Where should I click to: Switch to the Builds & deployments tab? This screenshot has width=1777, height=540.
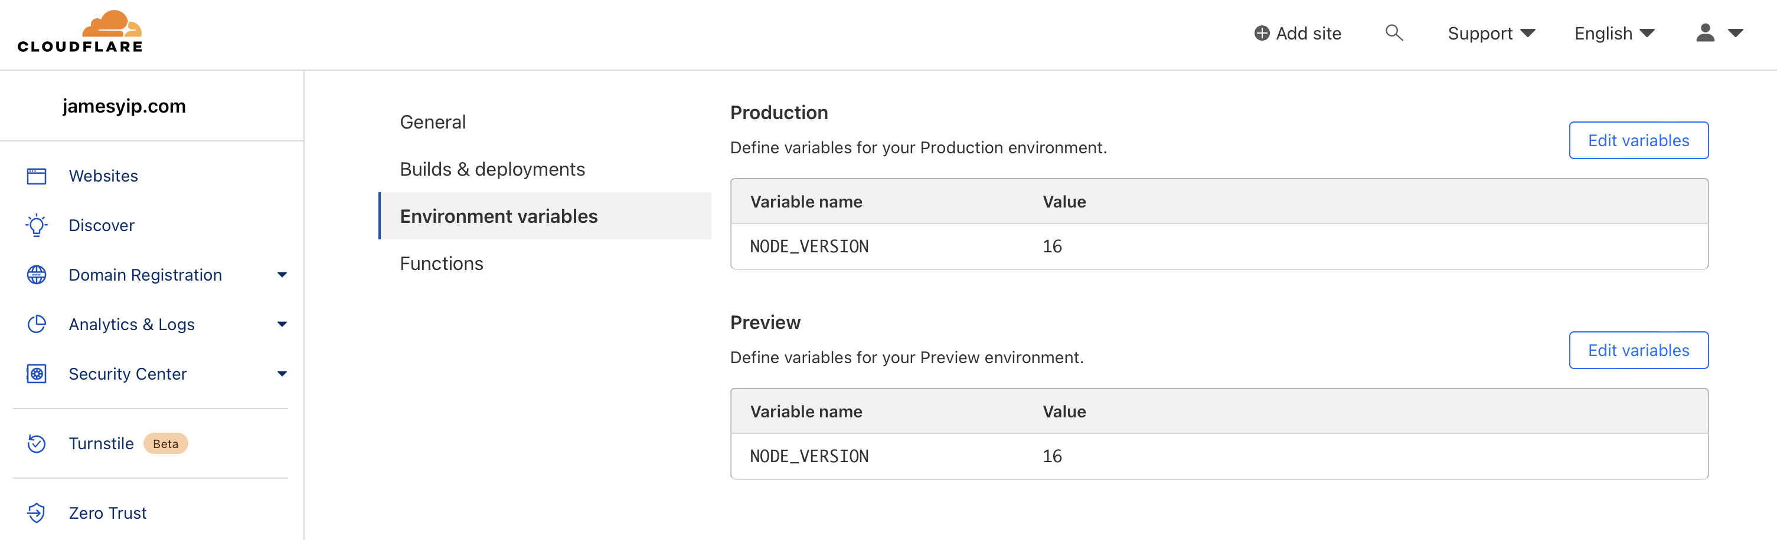pyautogui.click(x=492, y=169)
